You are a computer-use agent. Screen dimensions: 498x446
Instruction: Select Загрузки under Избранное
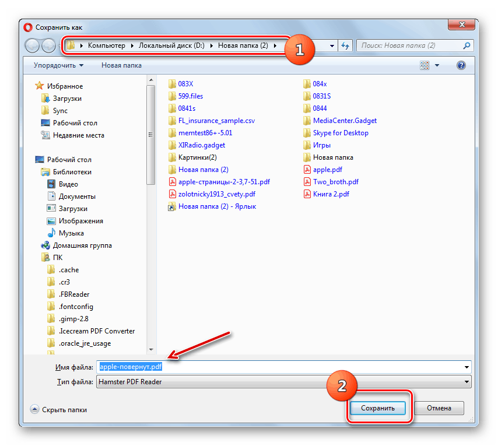click(67, 99)
